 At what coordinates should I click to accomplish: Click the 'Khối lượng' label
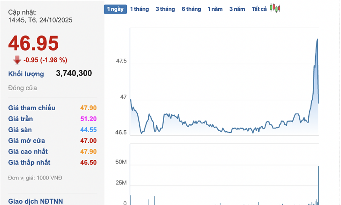click(x=26, y=74)
